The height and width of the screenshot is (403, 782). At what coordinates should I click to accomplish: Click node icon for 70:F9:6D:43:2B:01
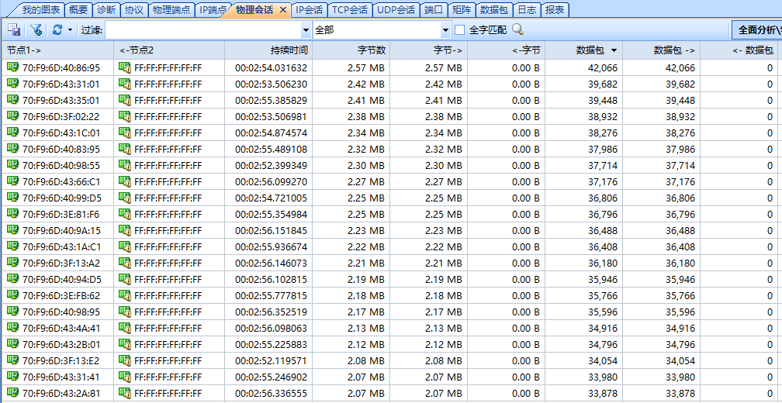(x=12, y=344)
